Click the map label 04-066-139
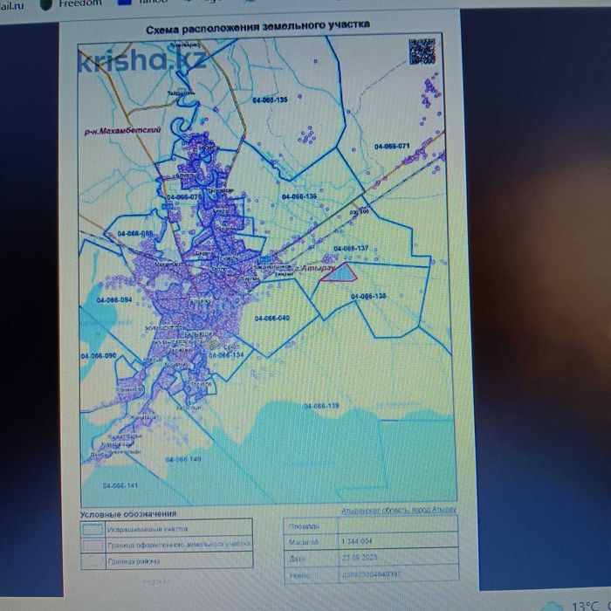 click(321, 406)
